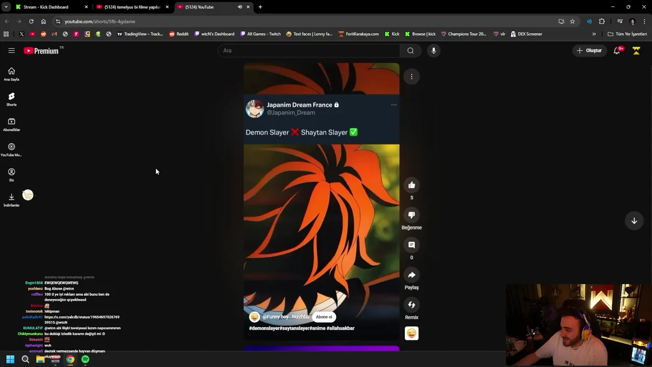Open wtcN's Dashboard bookmark
Image resolution: width=652 pixels, height=367 pixels.
[x=214, y=34]
